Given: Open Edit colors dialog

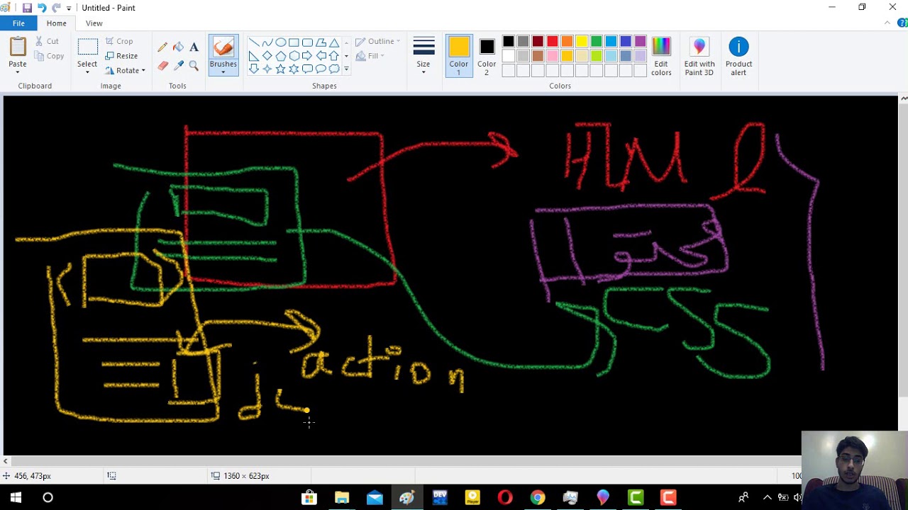Looking at the screenshot, I should coord(661,56).
